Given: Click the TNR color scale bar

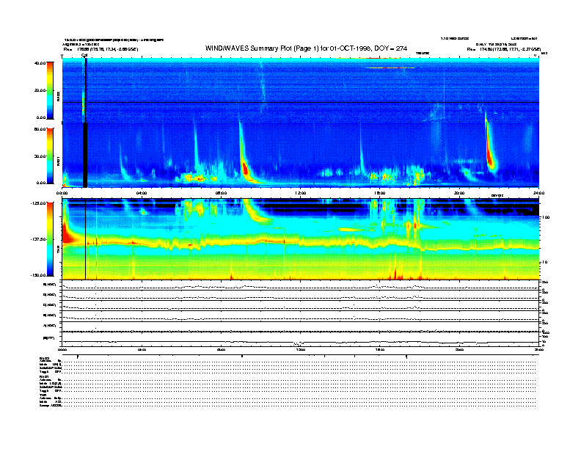Looking at the screenshot, I should click(x=50, y=240).
